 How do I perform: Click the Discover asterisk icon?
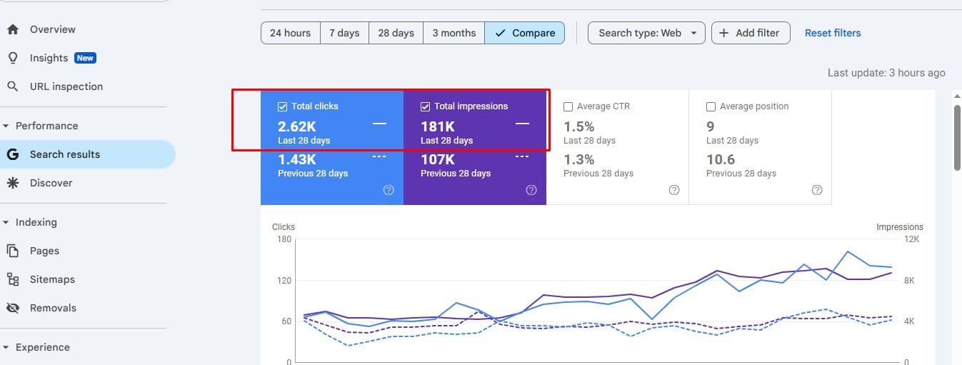(12, 183)
